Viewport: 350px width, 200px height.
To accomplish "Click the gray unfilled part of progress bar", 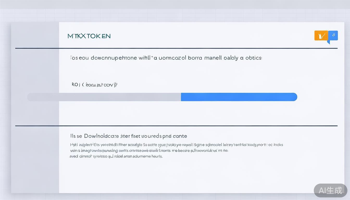I will coord(104,97).
